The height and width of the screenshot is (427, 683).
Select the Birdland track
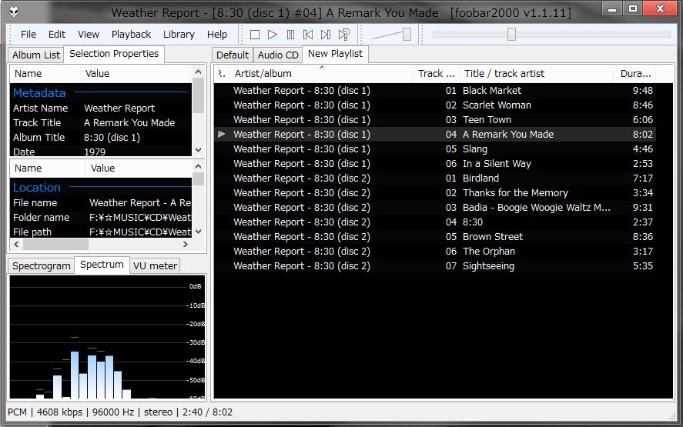point(435,178)
